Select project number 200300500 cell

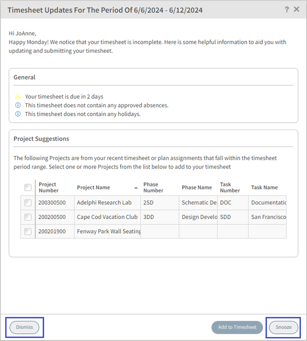(x=52, y=202)
